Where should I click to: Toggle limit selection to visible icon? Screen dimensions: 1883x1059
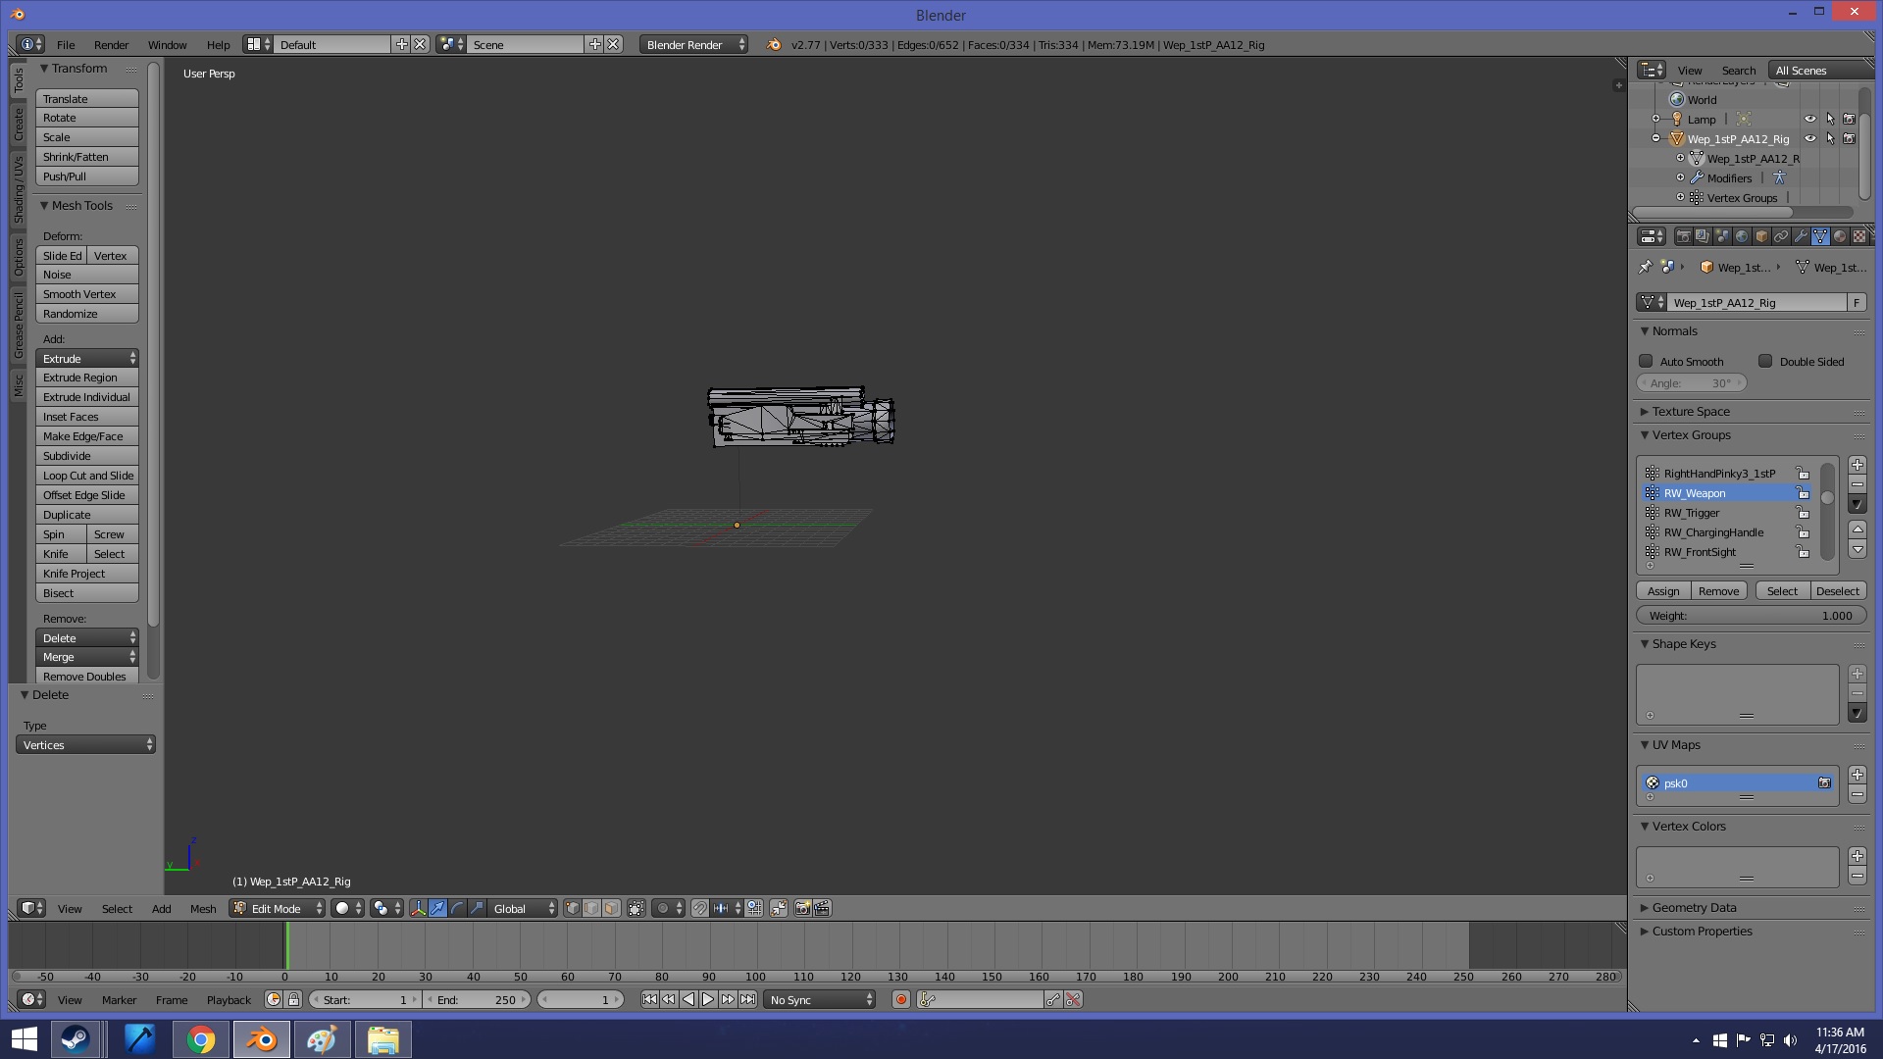pyautogui.click(x=636, y=909)
